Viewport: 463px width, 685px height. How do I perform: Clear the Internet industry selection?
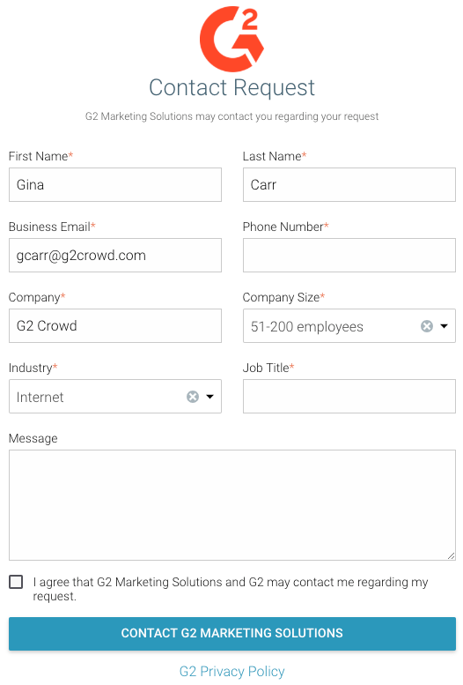(x=193, y=397)
